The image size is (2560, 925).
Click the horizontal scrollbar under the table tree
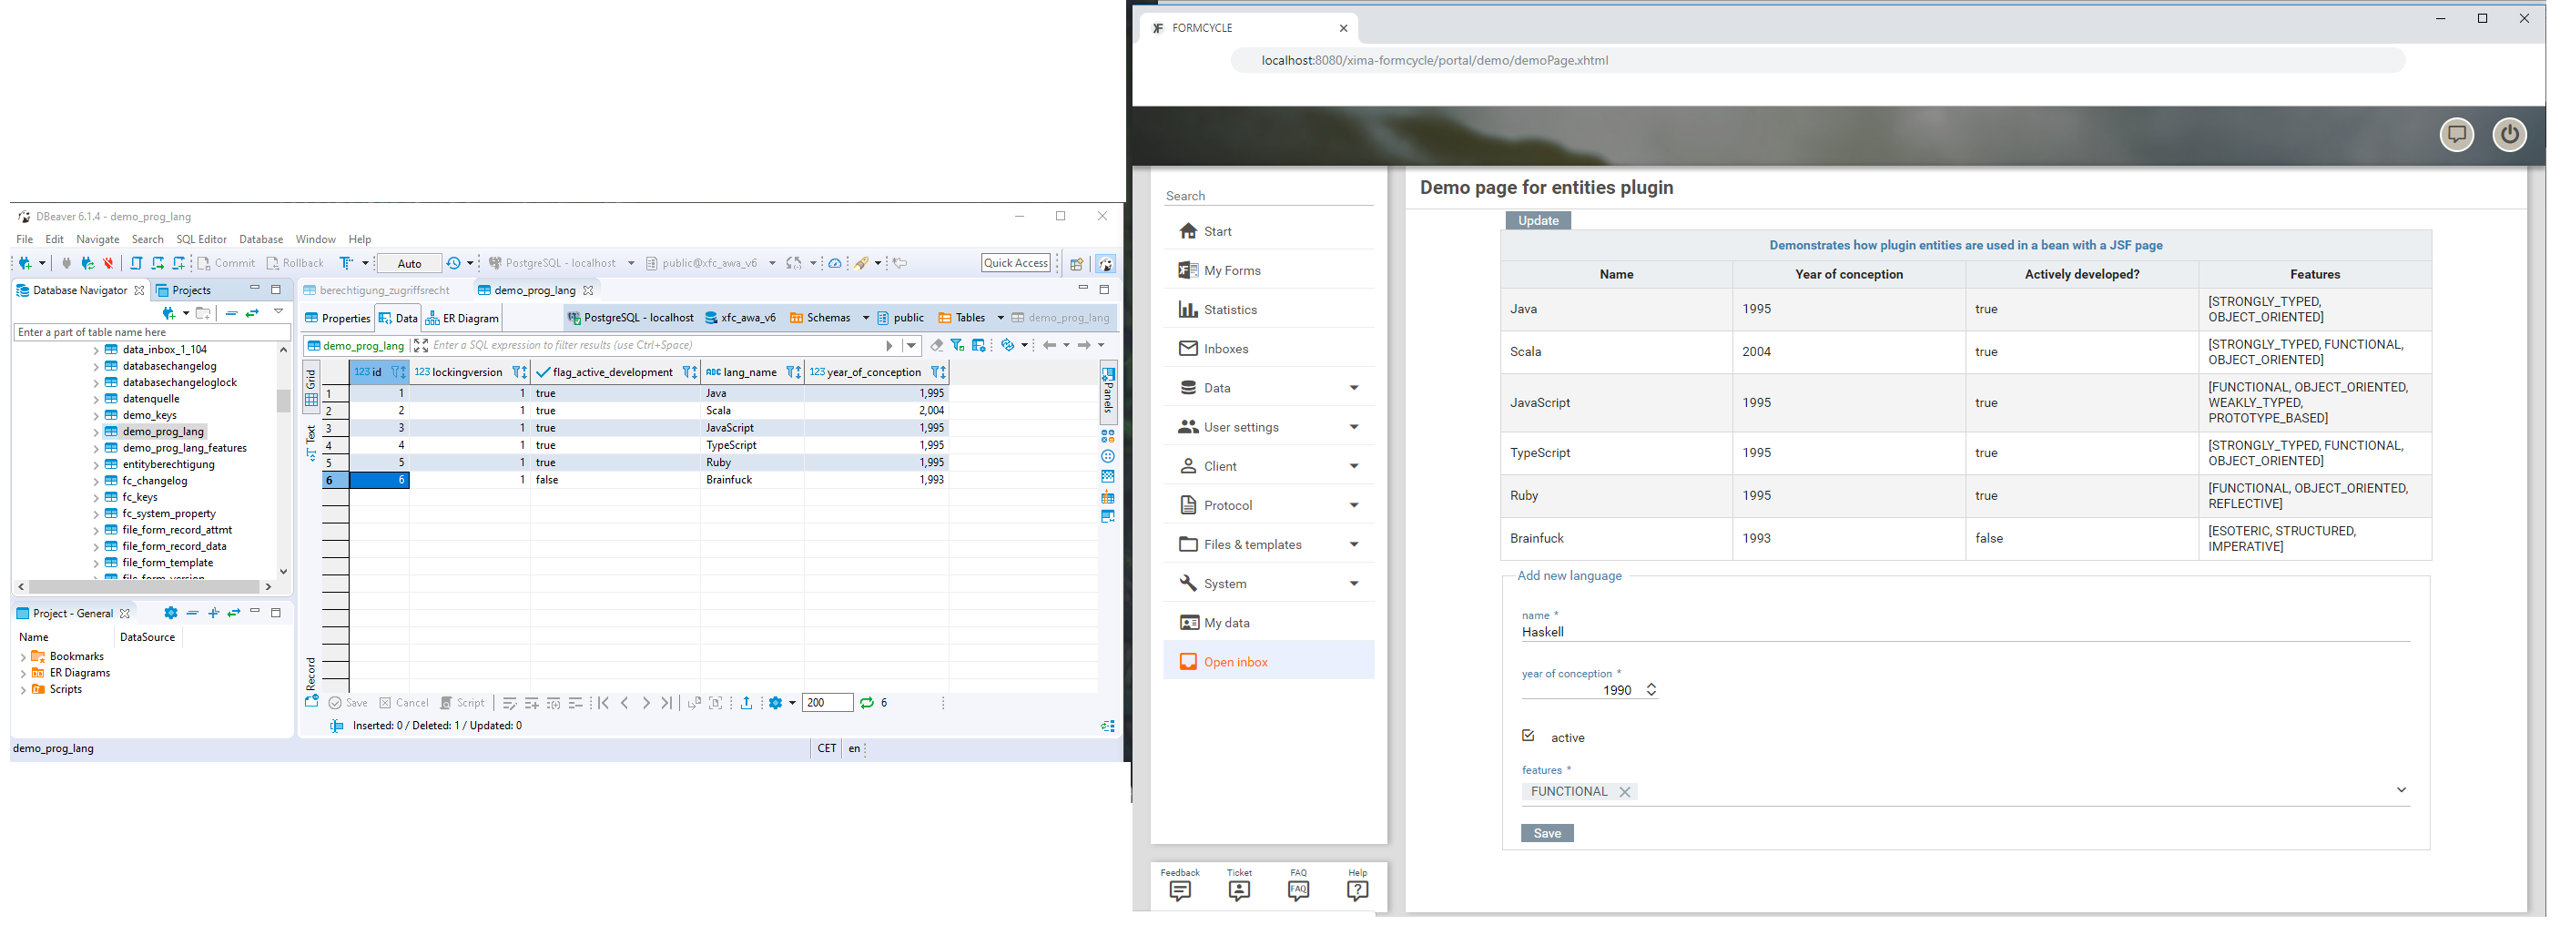click(x=145, y=586)
